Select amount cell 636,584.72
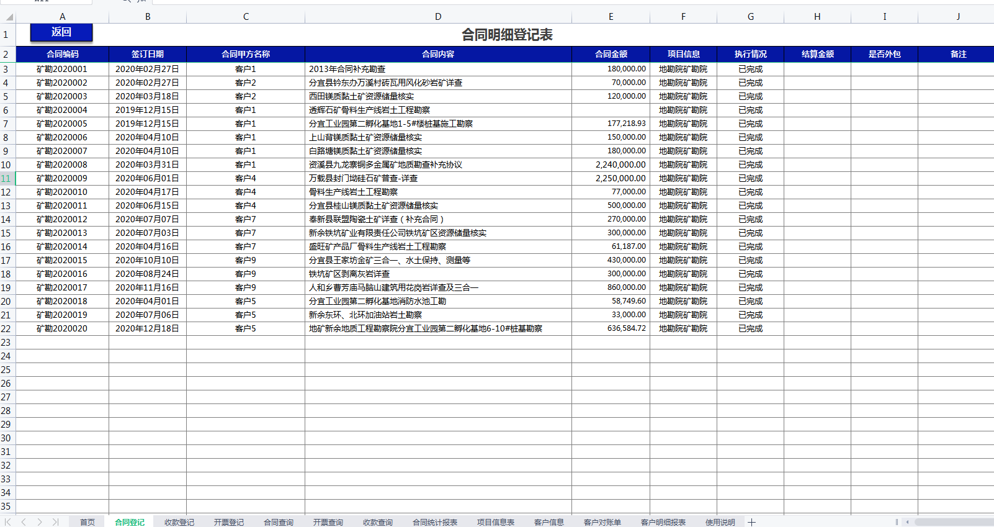 pyautogui.click(x=611, y=328)
